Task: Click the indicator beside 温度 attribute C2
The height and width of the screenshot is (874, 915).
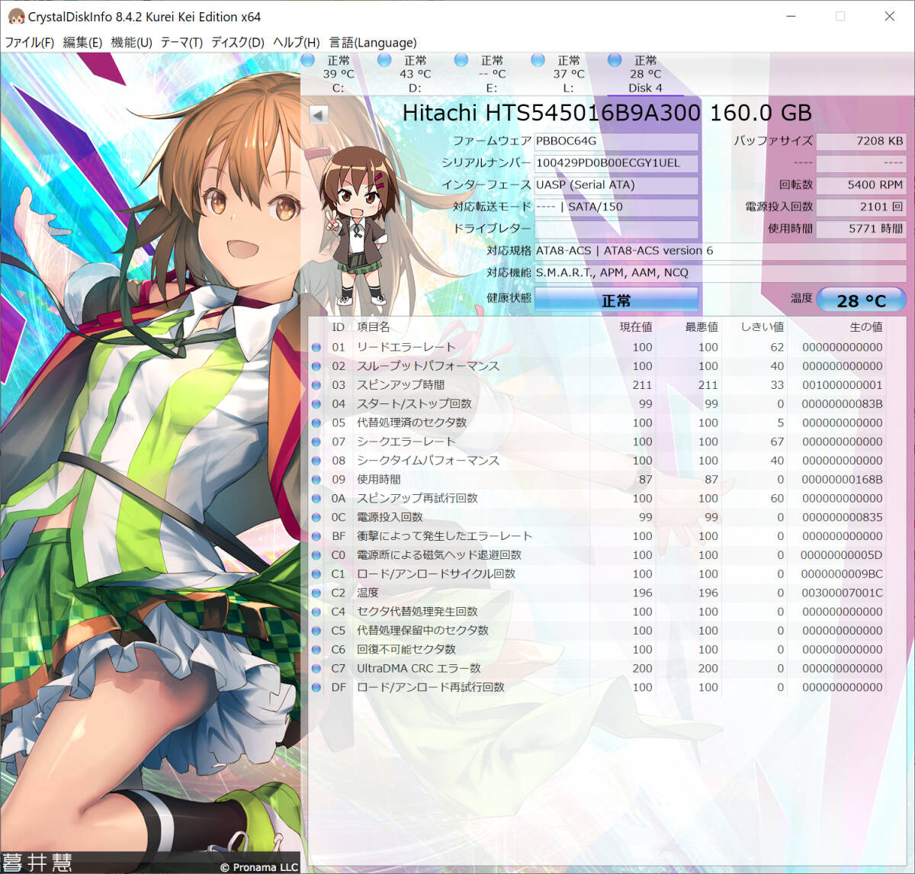Action: pos(315,593)
